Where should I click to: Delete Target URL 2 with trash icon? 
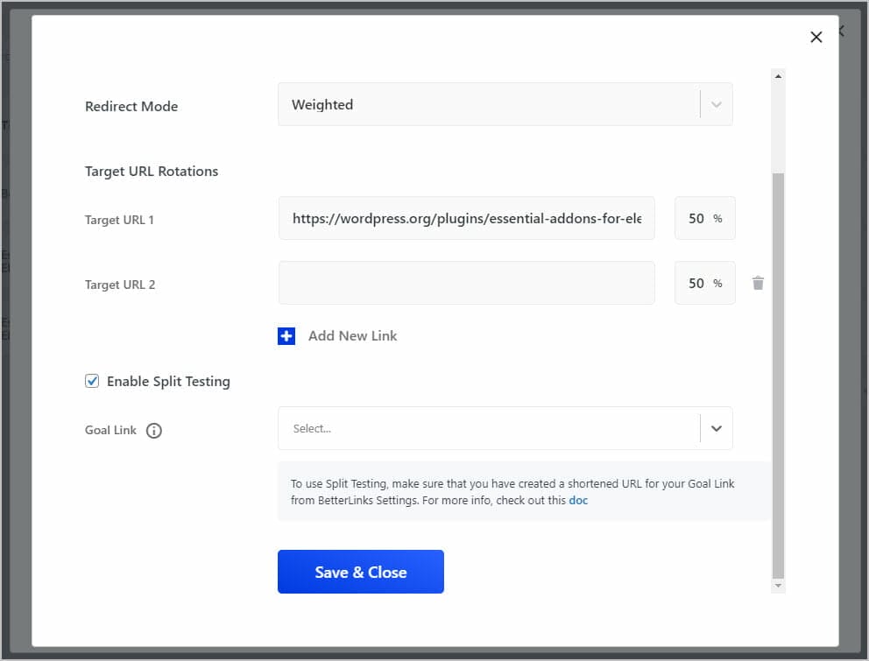click(758, 283)
